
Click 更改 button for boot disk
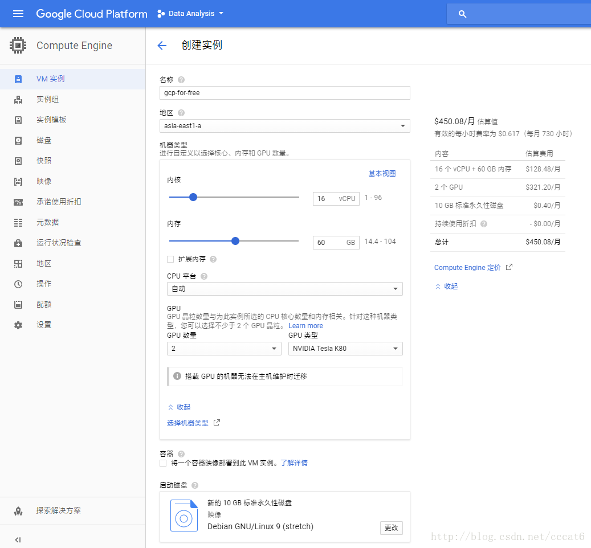click(391, 527)
